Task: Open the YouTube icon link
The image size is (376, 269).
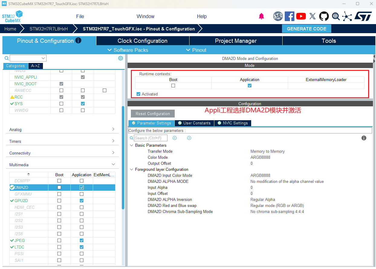Action: click(301, 16)
